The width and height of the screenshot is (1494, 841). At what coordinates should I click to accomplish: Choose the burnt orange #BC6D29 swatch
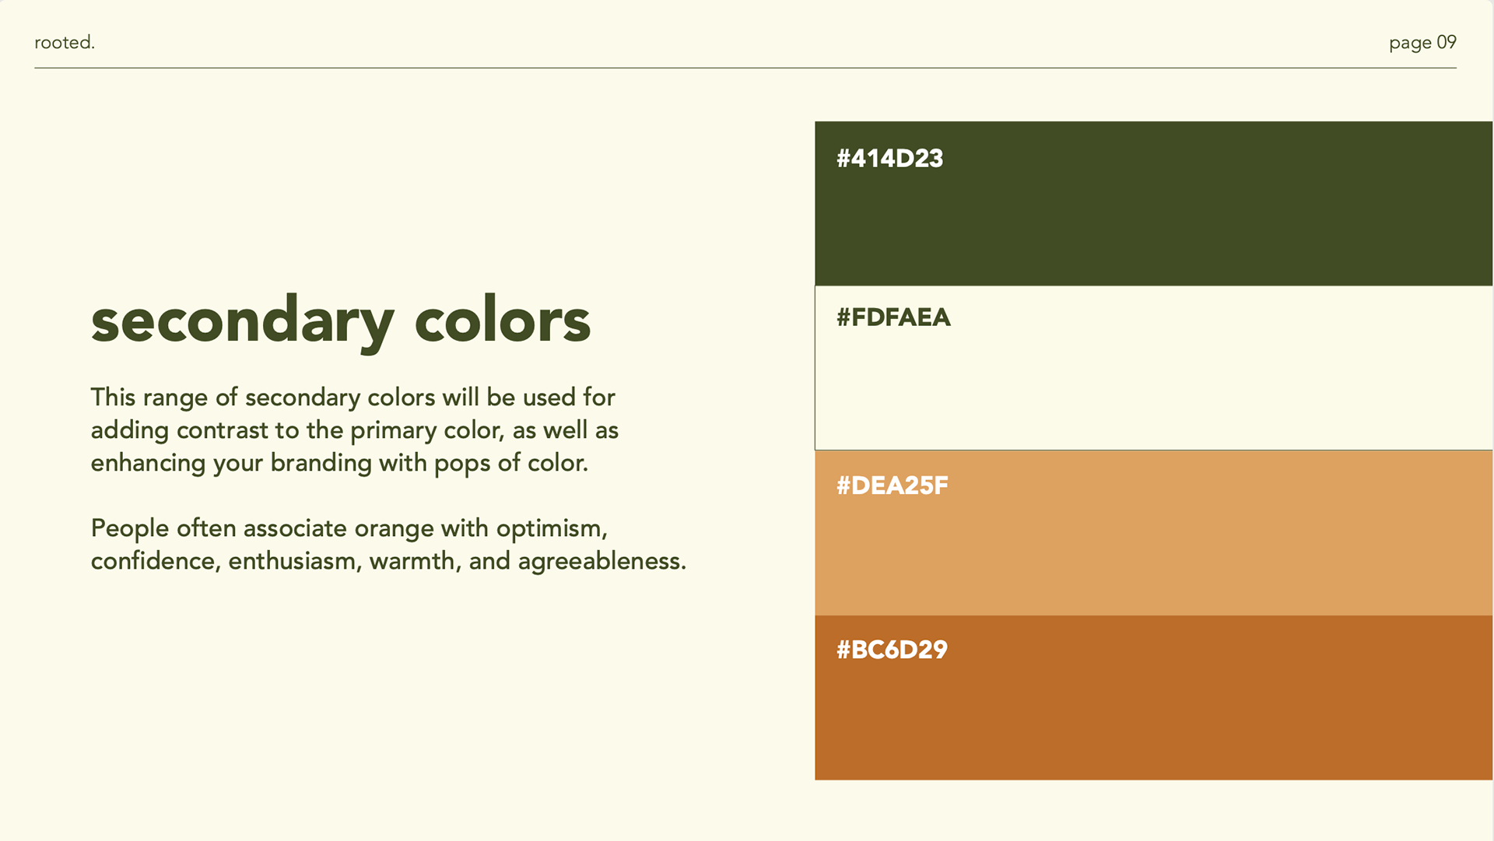(1154, 698)
